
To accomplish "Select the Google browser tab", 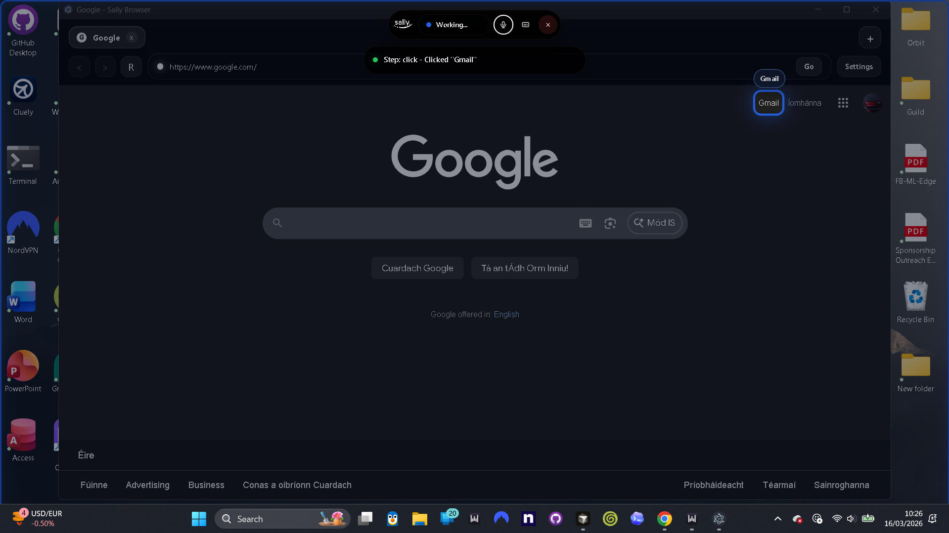I will pos(107,38).
